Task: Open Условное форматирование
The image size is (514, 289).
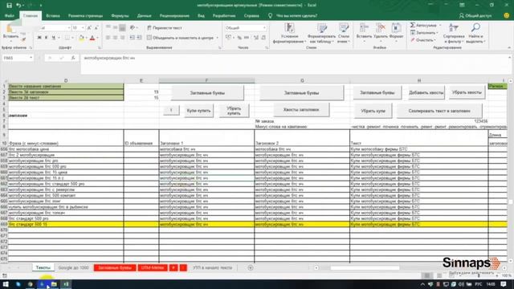Action: click(x=289, y=34)
